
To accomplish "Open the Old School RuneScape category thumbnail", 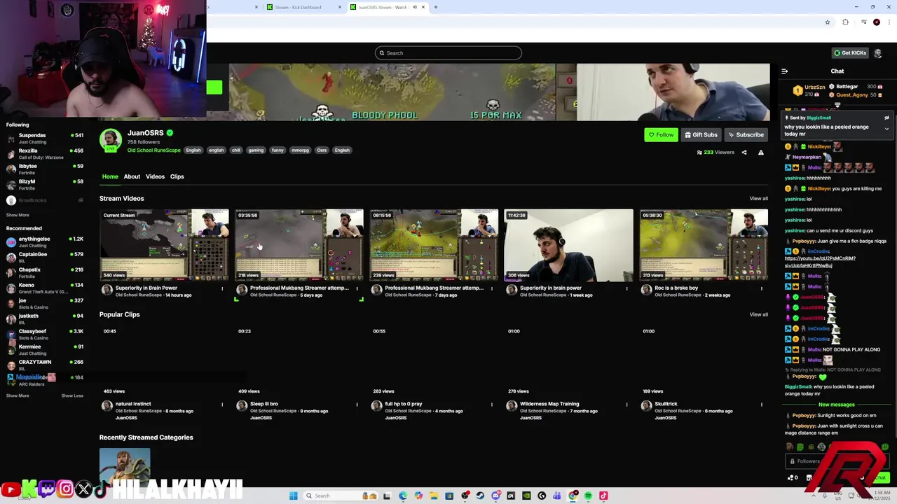I will tap(125, 467).
